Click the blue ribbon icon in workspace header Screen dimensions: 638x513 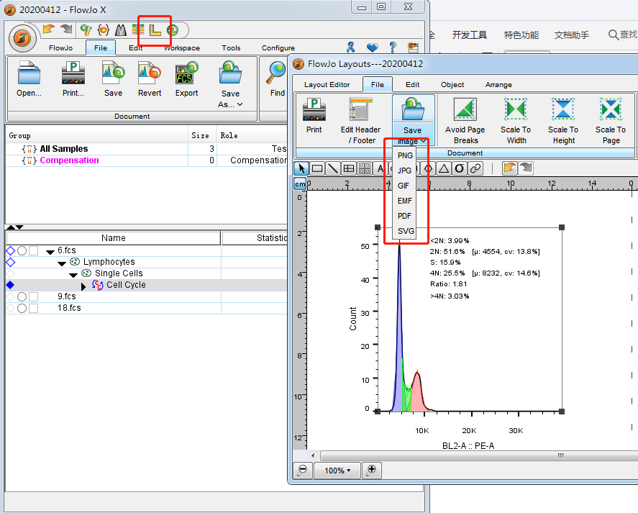[351, 47]
